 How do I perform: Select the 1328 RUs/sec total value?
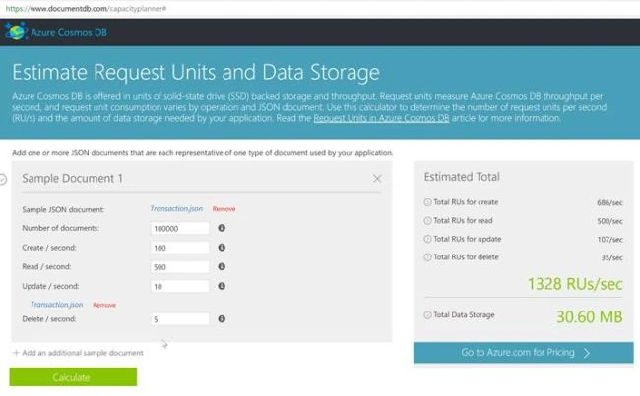click(575, 284)
